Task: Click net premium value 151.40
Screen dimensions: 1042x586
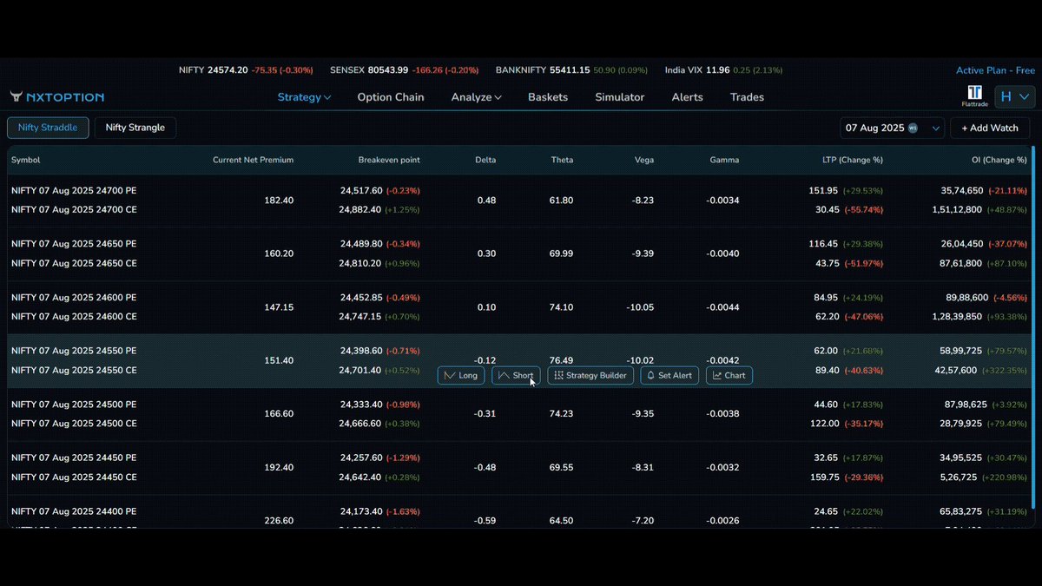Action: [x=279, y=360]
